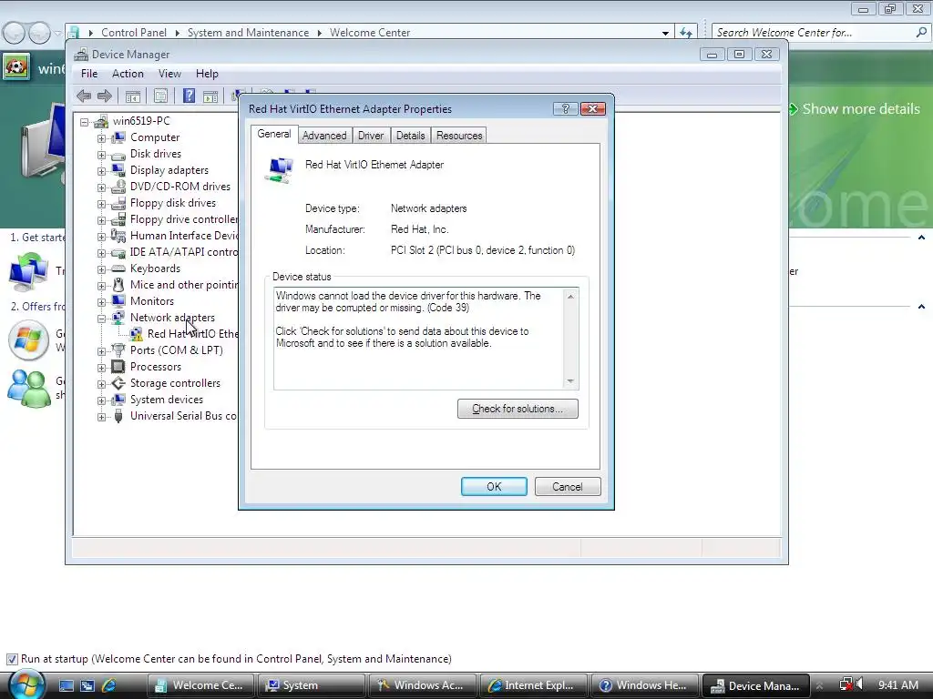Click Cancel in the Properties dialog

568,487
